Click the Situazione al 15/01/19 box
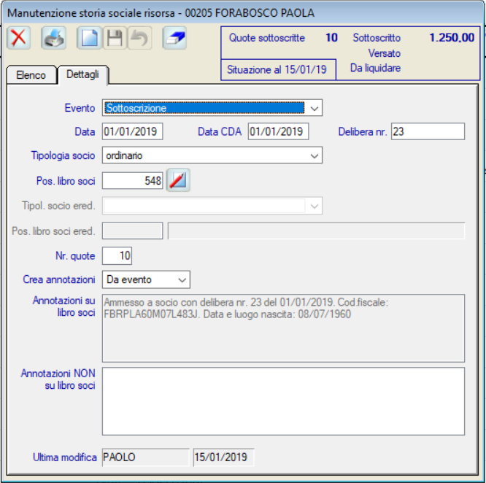Screen dimensions: 486x483 pyautogui.click(x=278, y=70)
